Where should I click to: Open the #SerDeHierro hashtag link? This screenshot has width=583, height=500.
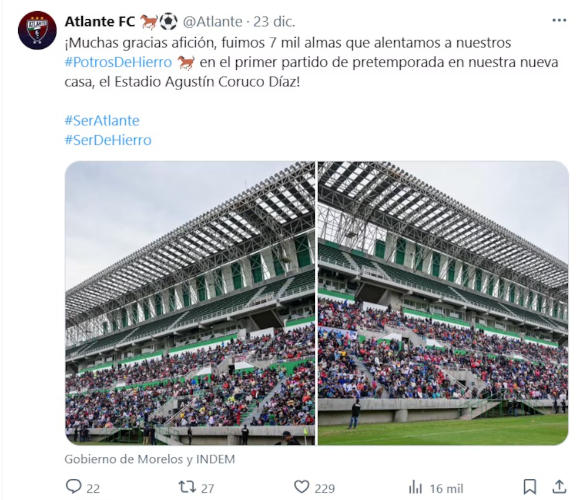(108, 140)
